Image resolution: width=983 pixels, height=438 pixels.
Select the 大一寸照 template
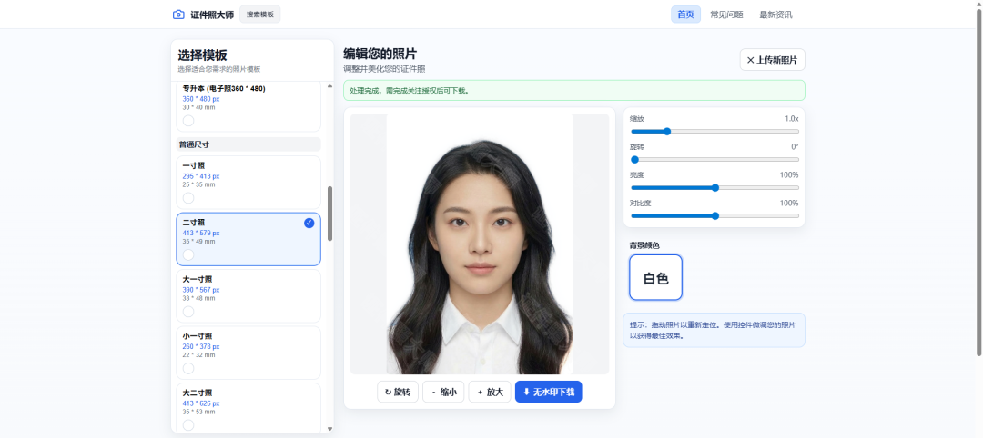tap(248, 296)
